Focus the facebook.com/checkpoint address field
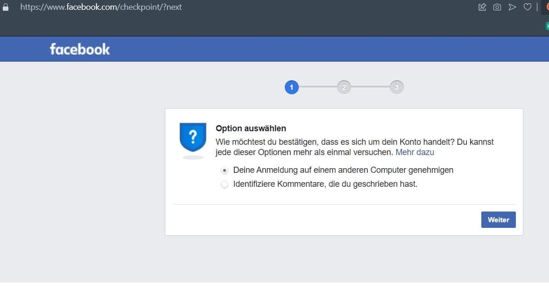 pyautogui.click(x=101, y=7)
